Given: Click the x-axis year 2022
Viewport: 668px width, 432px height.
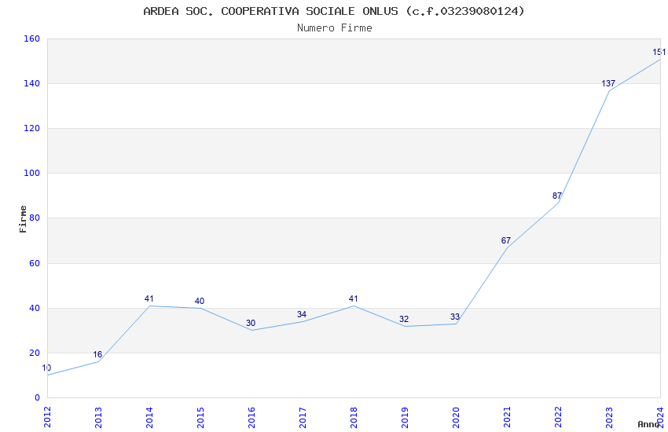Looking at the screenshot, I should 558,417.
